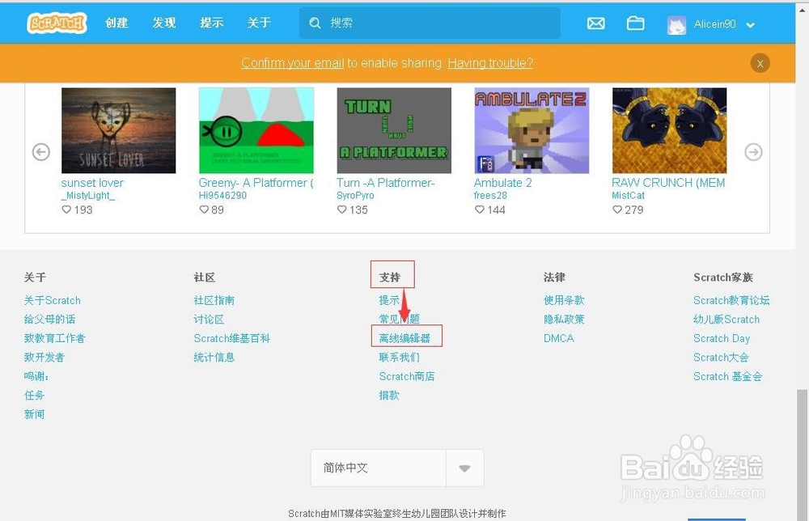Screen dimensions: 809x521
Task: Click the heart icon showing 144
Action: point(479,210)
